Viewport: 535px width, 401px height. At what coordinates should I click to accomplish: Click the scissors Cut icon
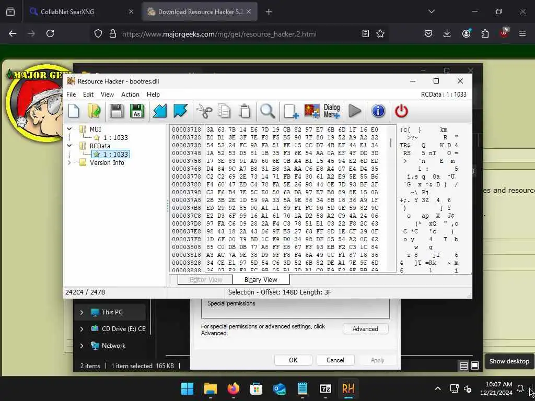pyautogui.click(x=204, y=111)
